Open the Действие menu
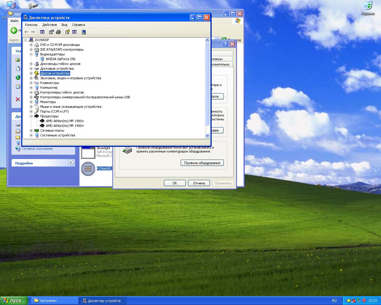This screenshot has width=381, height=305. (x=50, y=25)
